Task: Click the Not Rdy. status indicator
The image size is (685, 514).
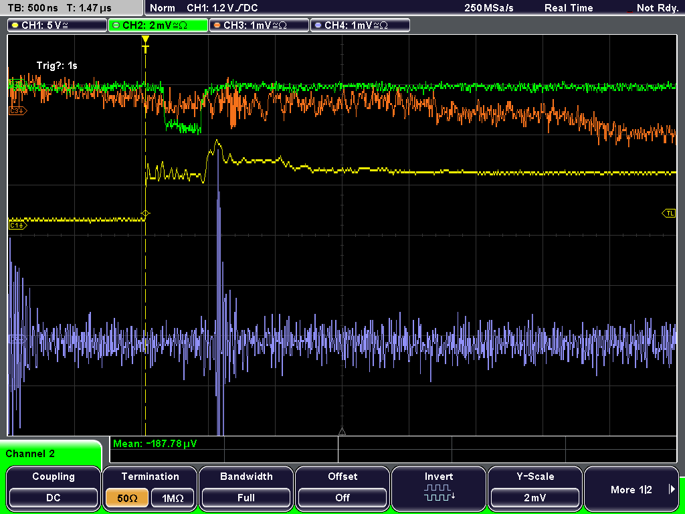Action: (657, 8)
